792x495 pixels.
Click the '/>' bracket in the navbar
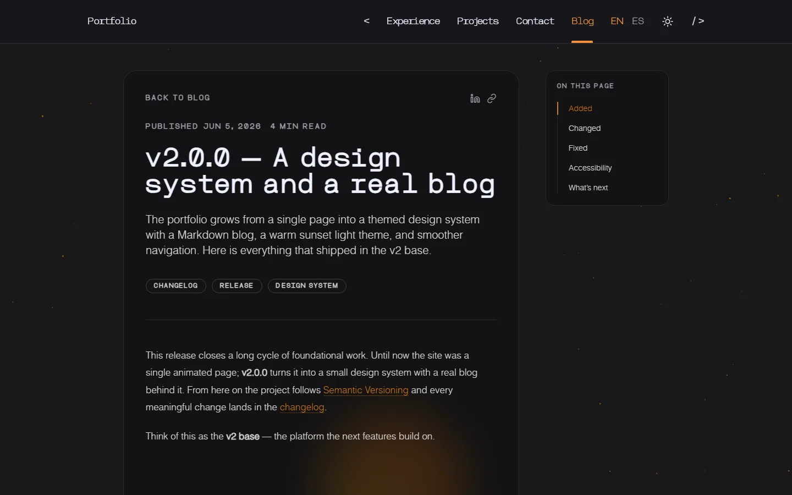coord(698,21)
